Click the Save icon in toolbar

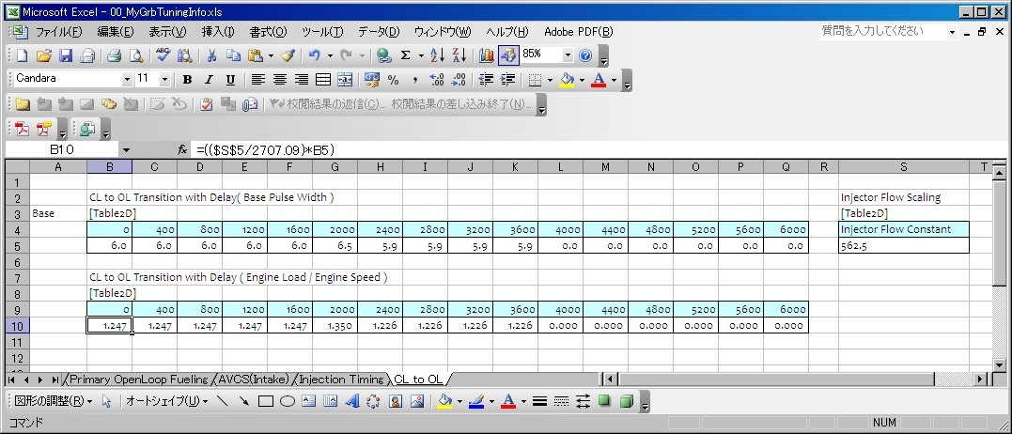[66, 55]
